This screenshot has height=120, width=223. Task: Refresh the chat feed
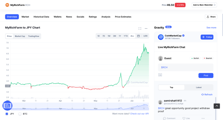click(x=207, y=94)
